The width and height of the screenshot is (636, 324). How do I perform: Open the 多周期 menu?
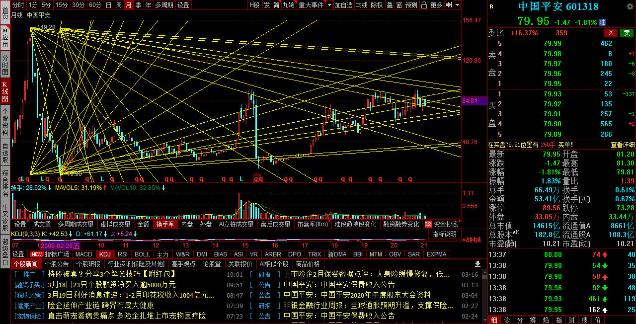click(164, 5)
